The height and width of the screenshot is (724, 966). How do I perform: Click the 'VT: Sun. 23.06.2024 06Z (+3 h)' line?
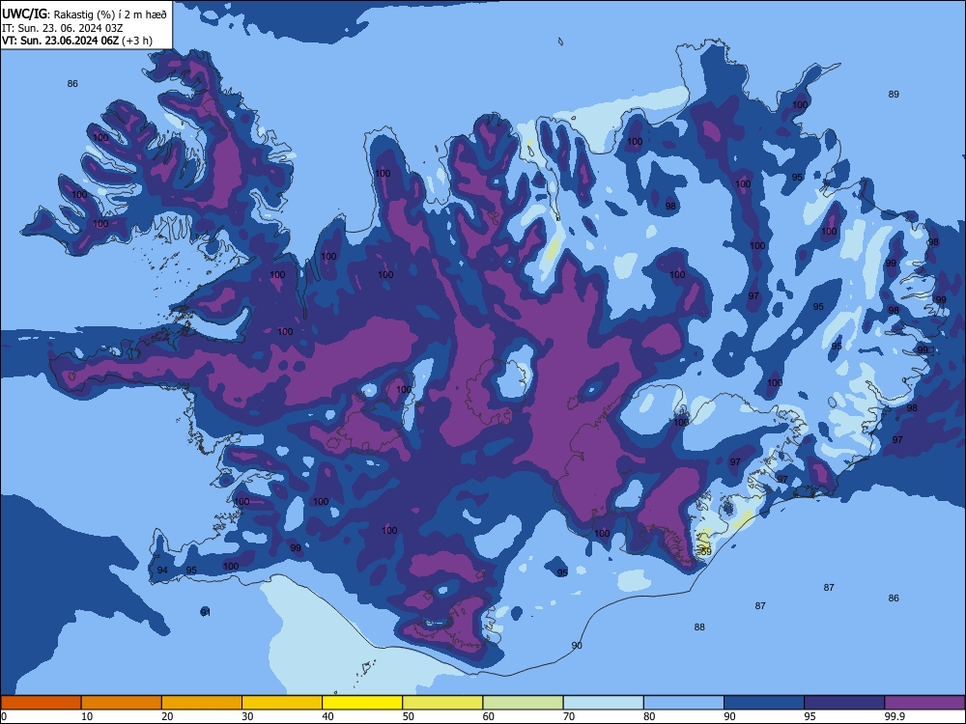[77, 41]
